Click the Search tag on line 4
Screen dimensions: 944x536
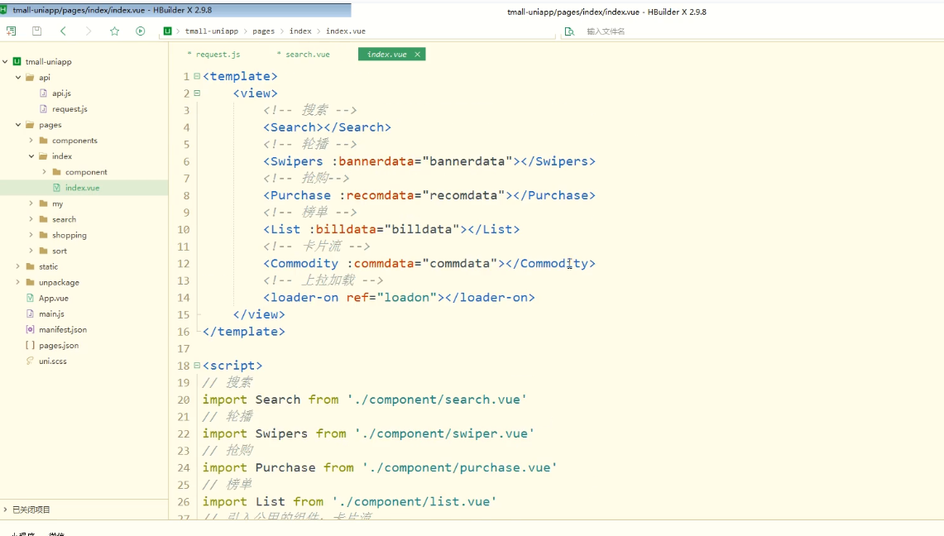[293, 127]
